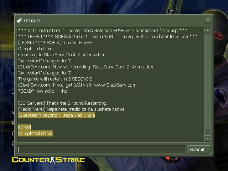
Task: Click the console scrollbar down arrow
Action: [207, 139]
